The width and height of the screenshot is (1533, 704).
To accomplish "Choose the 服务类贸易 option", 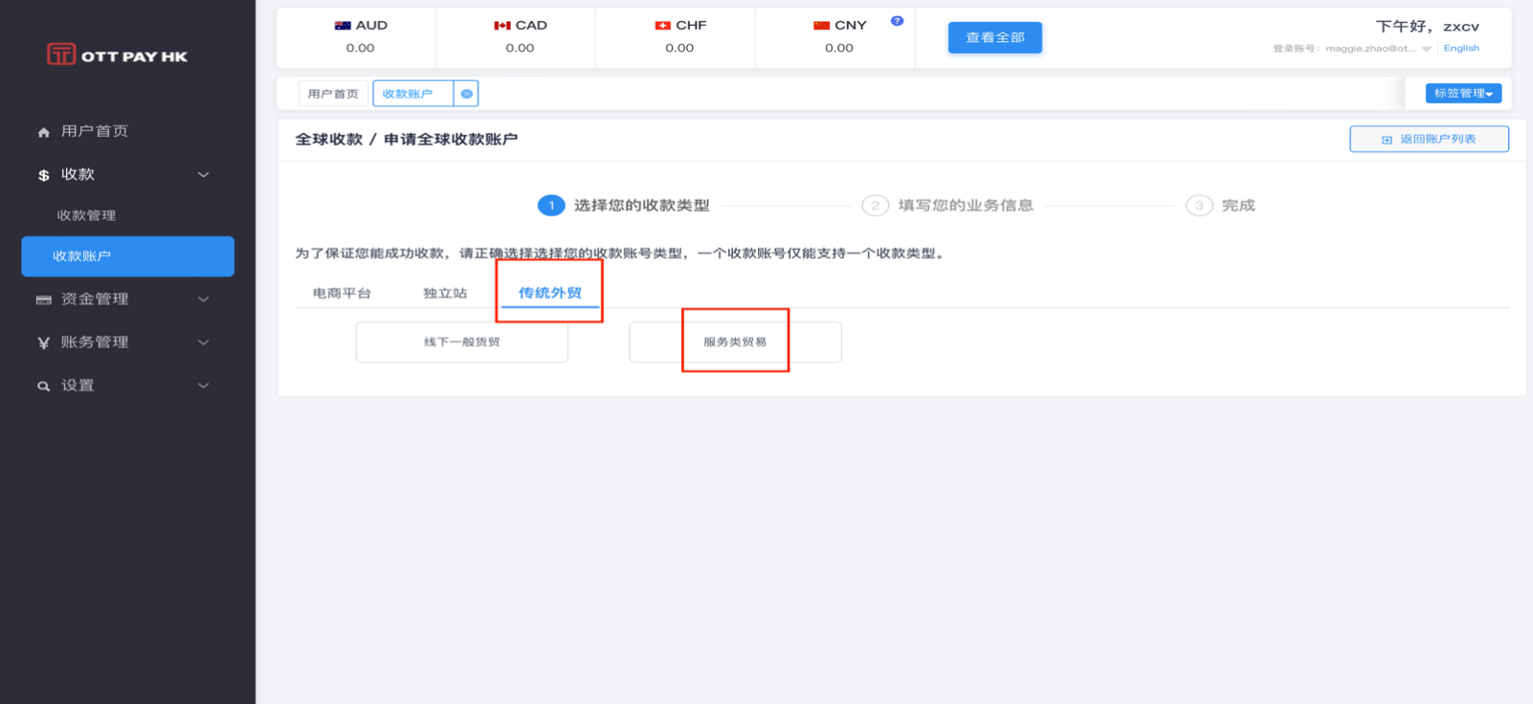I will point(735,342).
